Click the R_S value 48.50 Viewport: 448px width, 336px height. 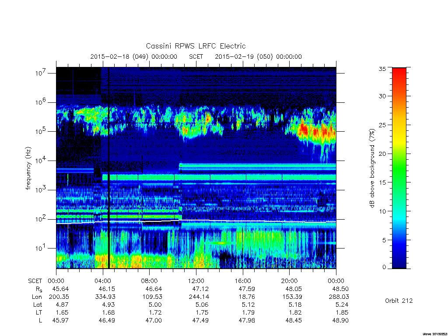(340, 289)
